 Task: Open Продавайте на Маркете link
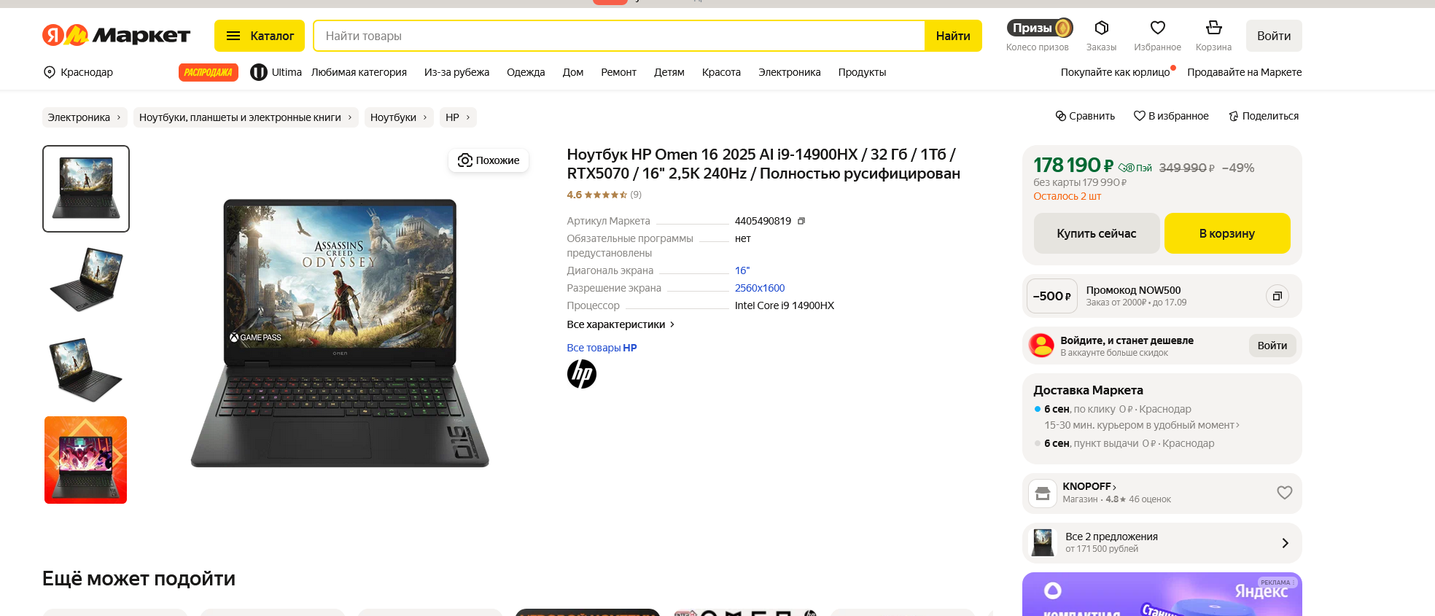(1244, 72)
